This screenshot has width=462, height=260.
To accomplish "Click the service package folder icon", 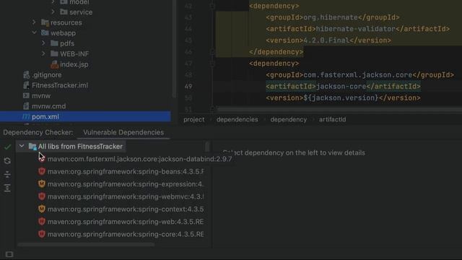I will (x=64, y=12).
